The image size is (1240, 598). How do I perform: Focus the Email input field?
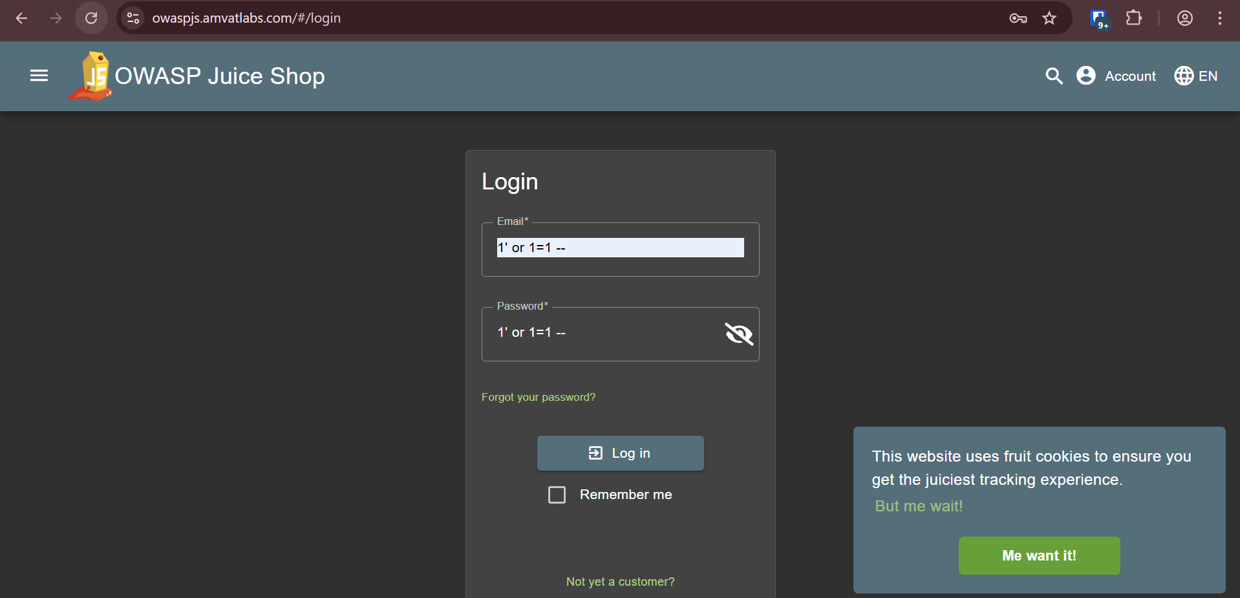(x=620, y=248)
